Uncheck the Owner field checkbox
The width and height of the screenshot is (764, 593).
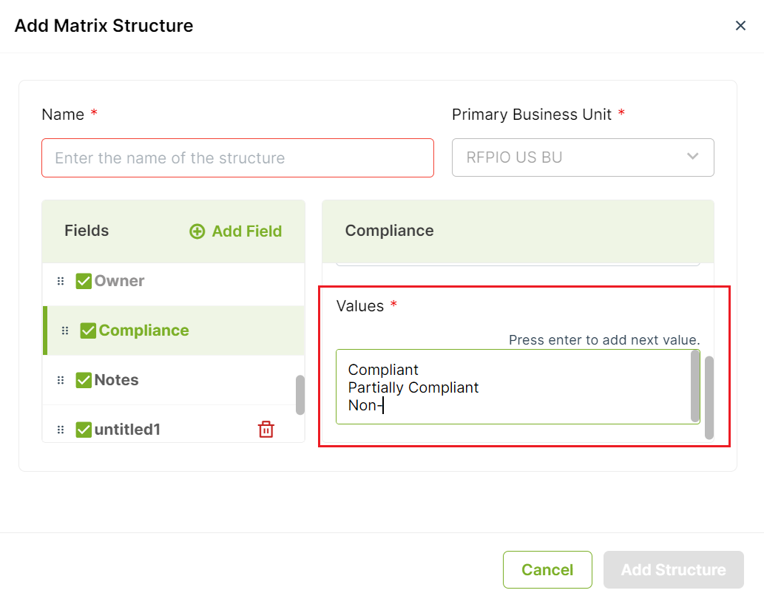(x=84, y=281)
